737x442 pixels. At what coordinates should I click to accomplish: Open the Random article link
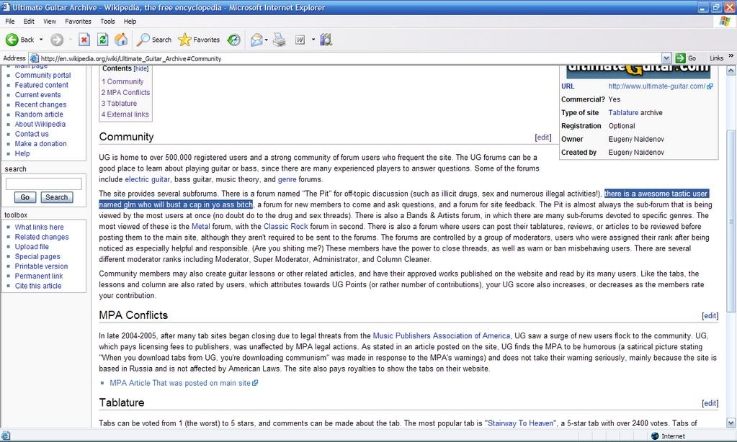[x=39, y=114]
